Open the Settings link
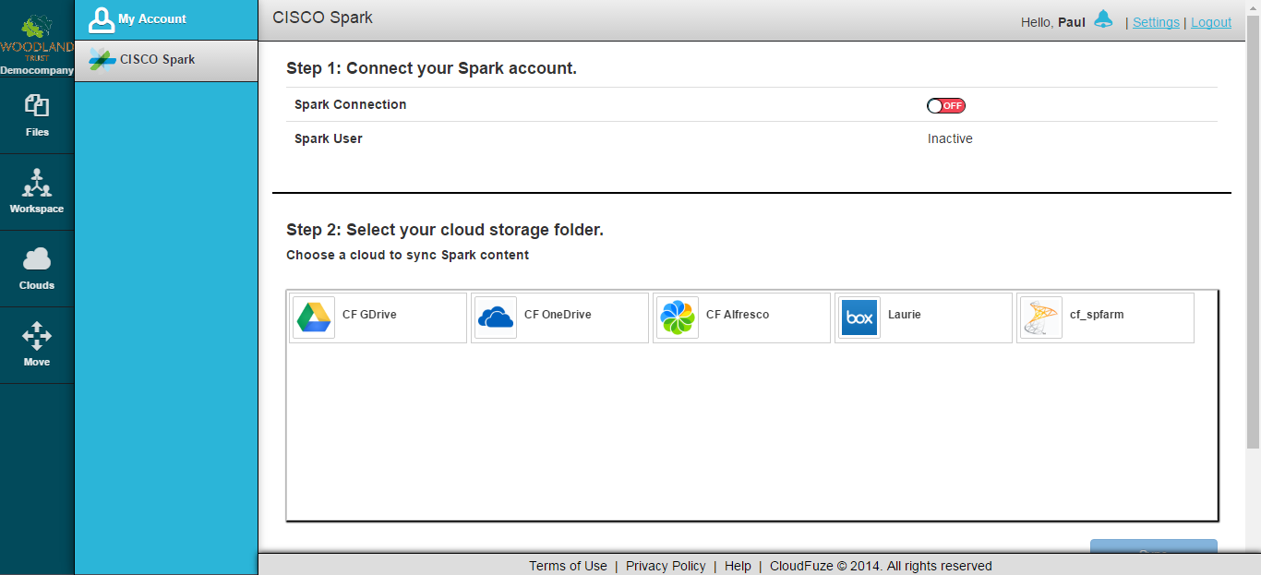This screenshot has height=575, width=1261. click(x=1156, y=22)
